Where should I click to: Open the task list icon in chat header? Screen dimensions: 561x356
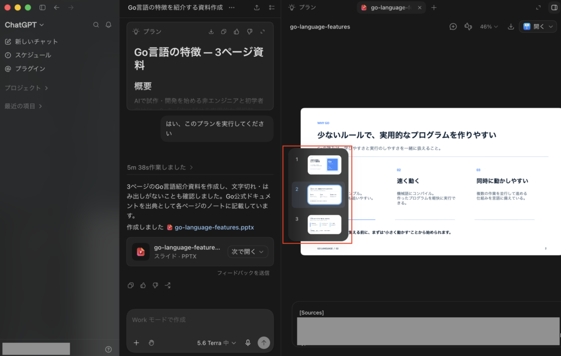pos(272,8)
